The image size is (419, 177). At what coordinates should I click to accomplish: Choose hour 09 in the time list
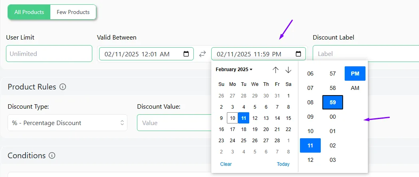tap(310, 117)
